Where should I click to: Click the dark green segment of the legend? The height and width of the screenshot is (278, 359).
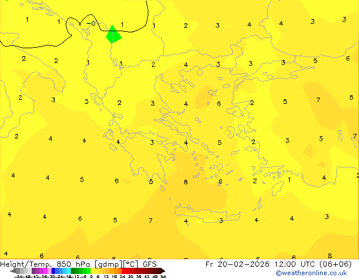(72, 271)
